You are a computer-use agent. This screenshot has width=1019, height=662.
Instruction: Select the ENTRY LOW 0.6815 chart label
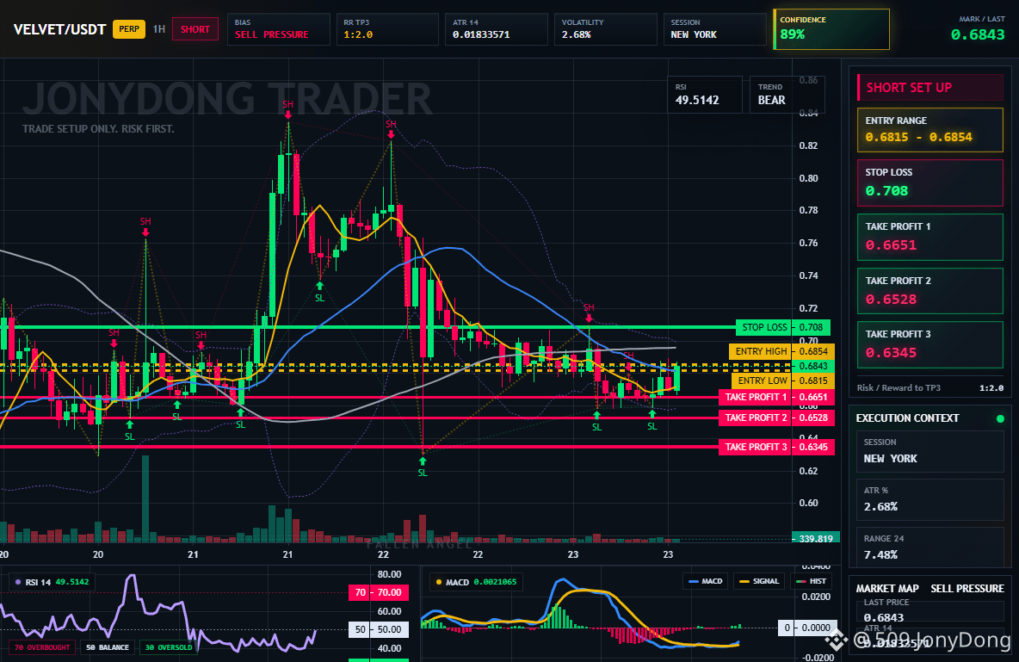tap(781, 380)
